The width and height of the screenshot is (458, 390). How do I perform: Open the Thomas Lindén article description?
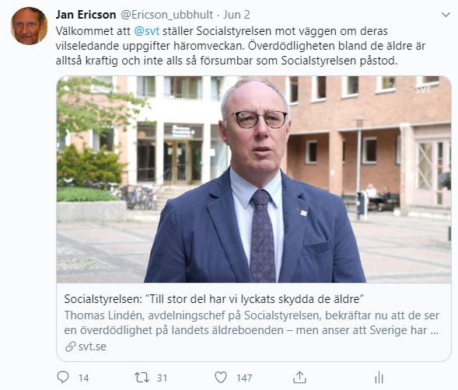[251, 323]
